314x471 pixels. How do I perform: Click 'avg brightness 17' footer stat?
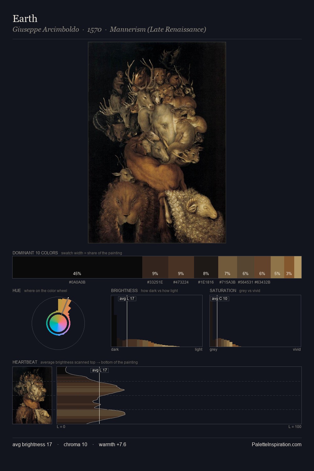coord(32,444)
